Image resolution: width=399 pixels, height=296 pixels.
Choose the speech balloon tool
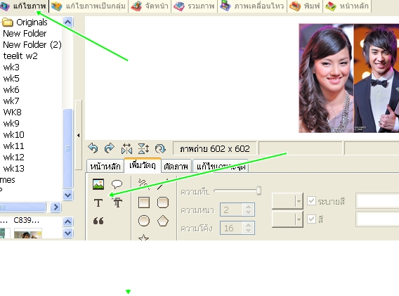(117, 184)
